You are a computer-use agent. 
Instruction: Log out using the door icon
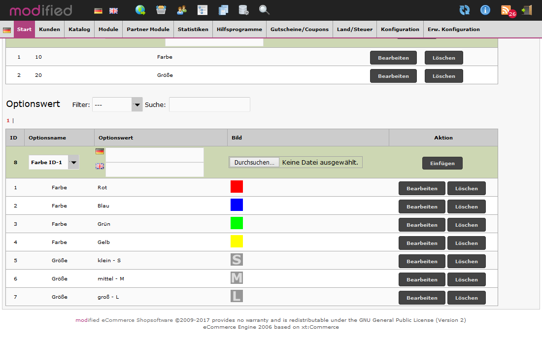(527, 10)
